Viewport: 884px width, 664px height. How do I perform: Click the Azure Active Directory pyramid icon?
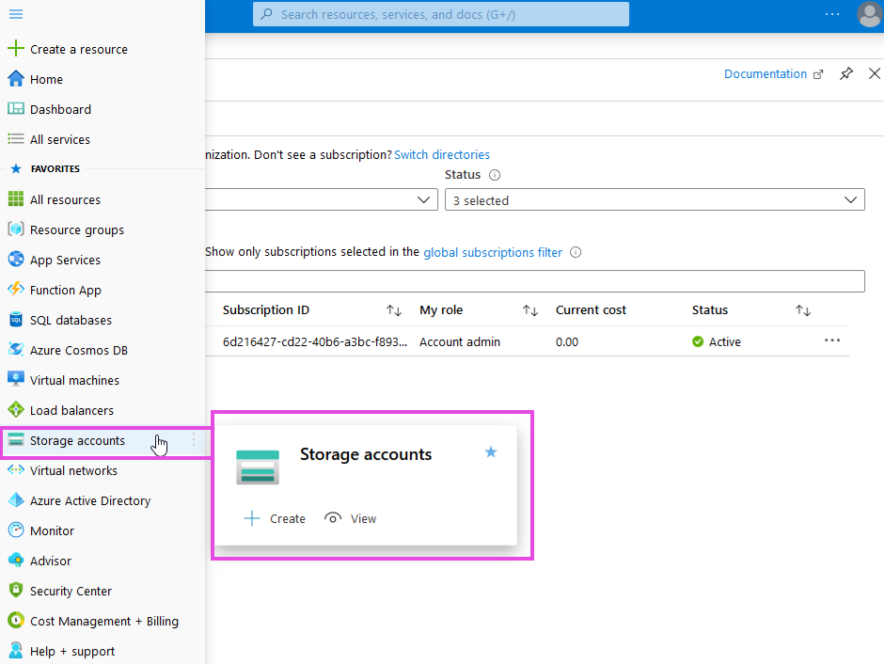[x=16, y=500]
